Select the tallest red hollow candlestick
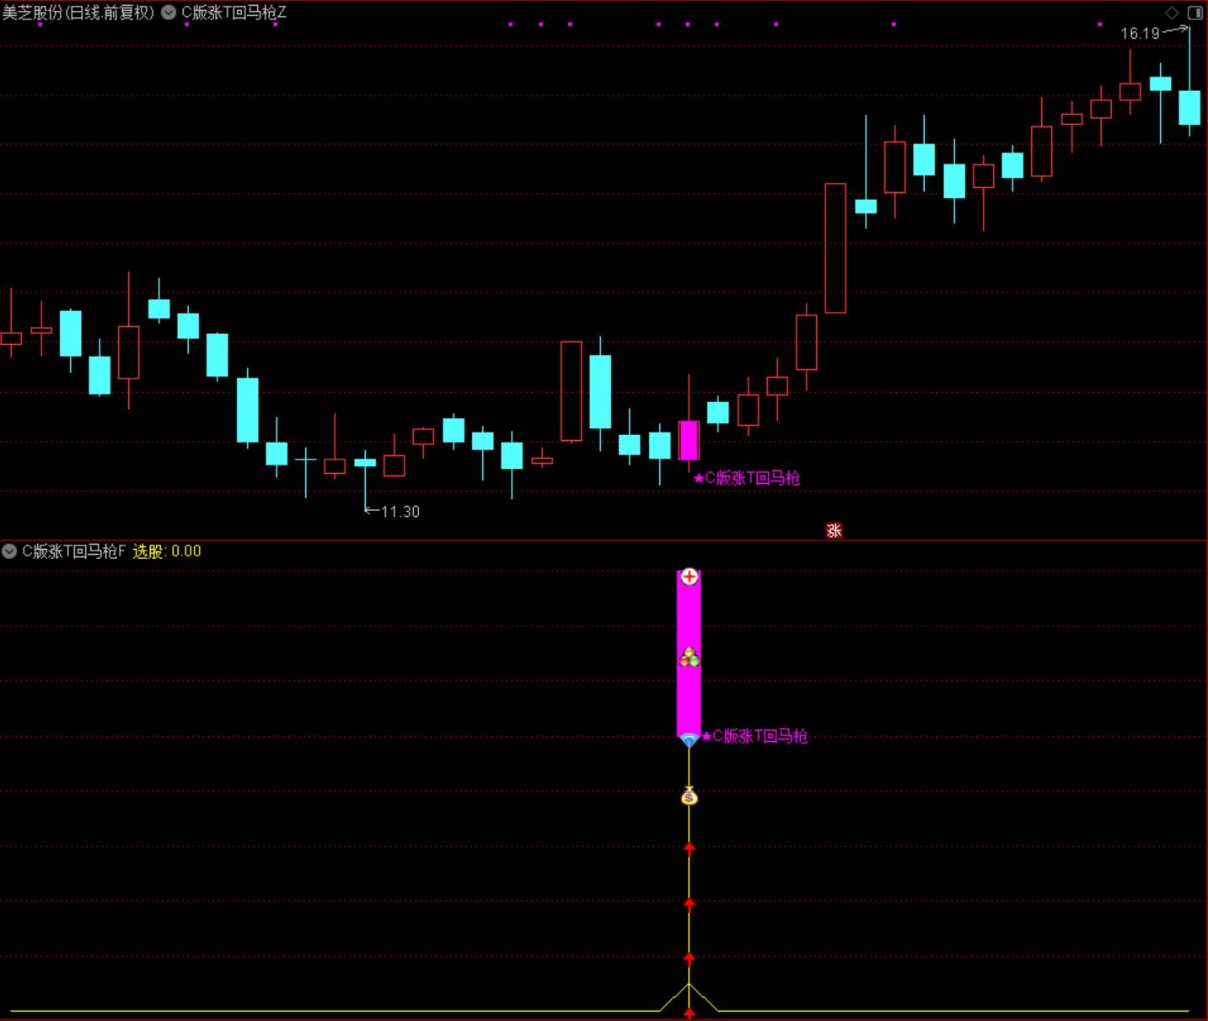Image resolution: width=1208 pixels, height=1021 pixels. [x=835, y=248]
